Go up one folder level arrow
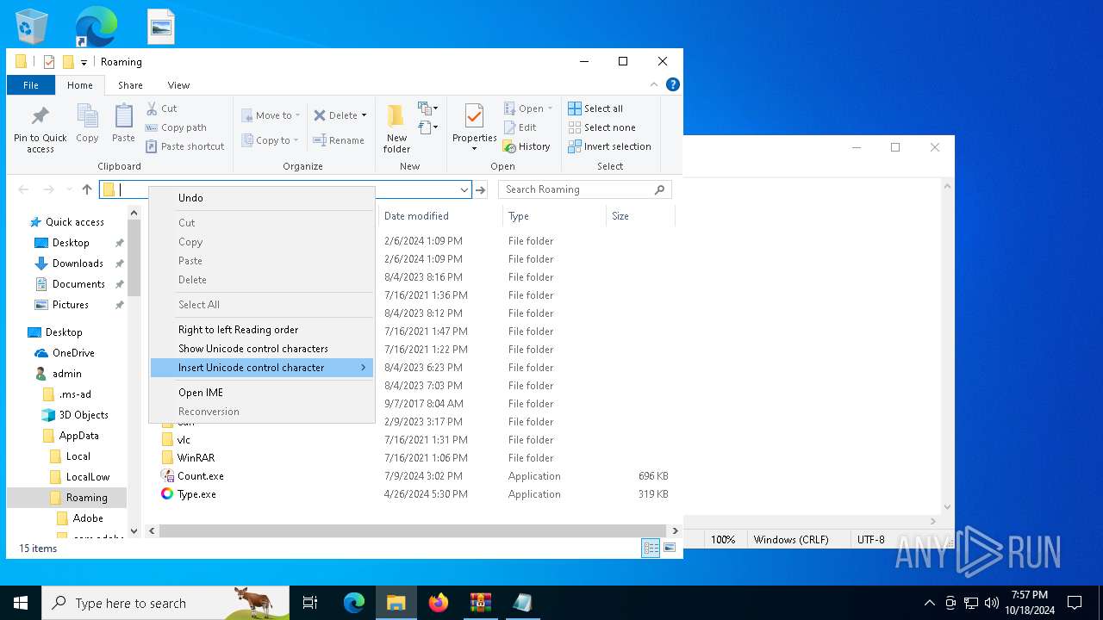The height and width of the screenshot is (620, 1103). tap(87, 189)
